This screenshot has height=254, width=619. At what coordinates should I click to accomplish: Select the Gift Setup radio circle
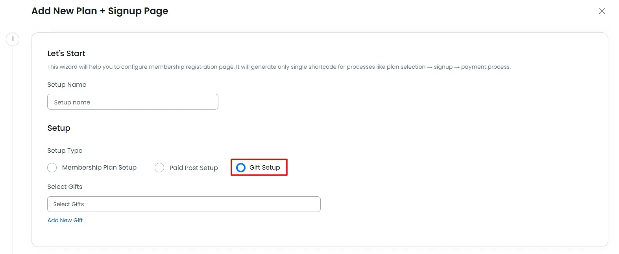tap(241, 168)
